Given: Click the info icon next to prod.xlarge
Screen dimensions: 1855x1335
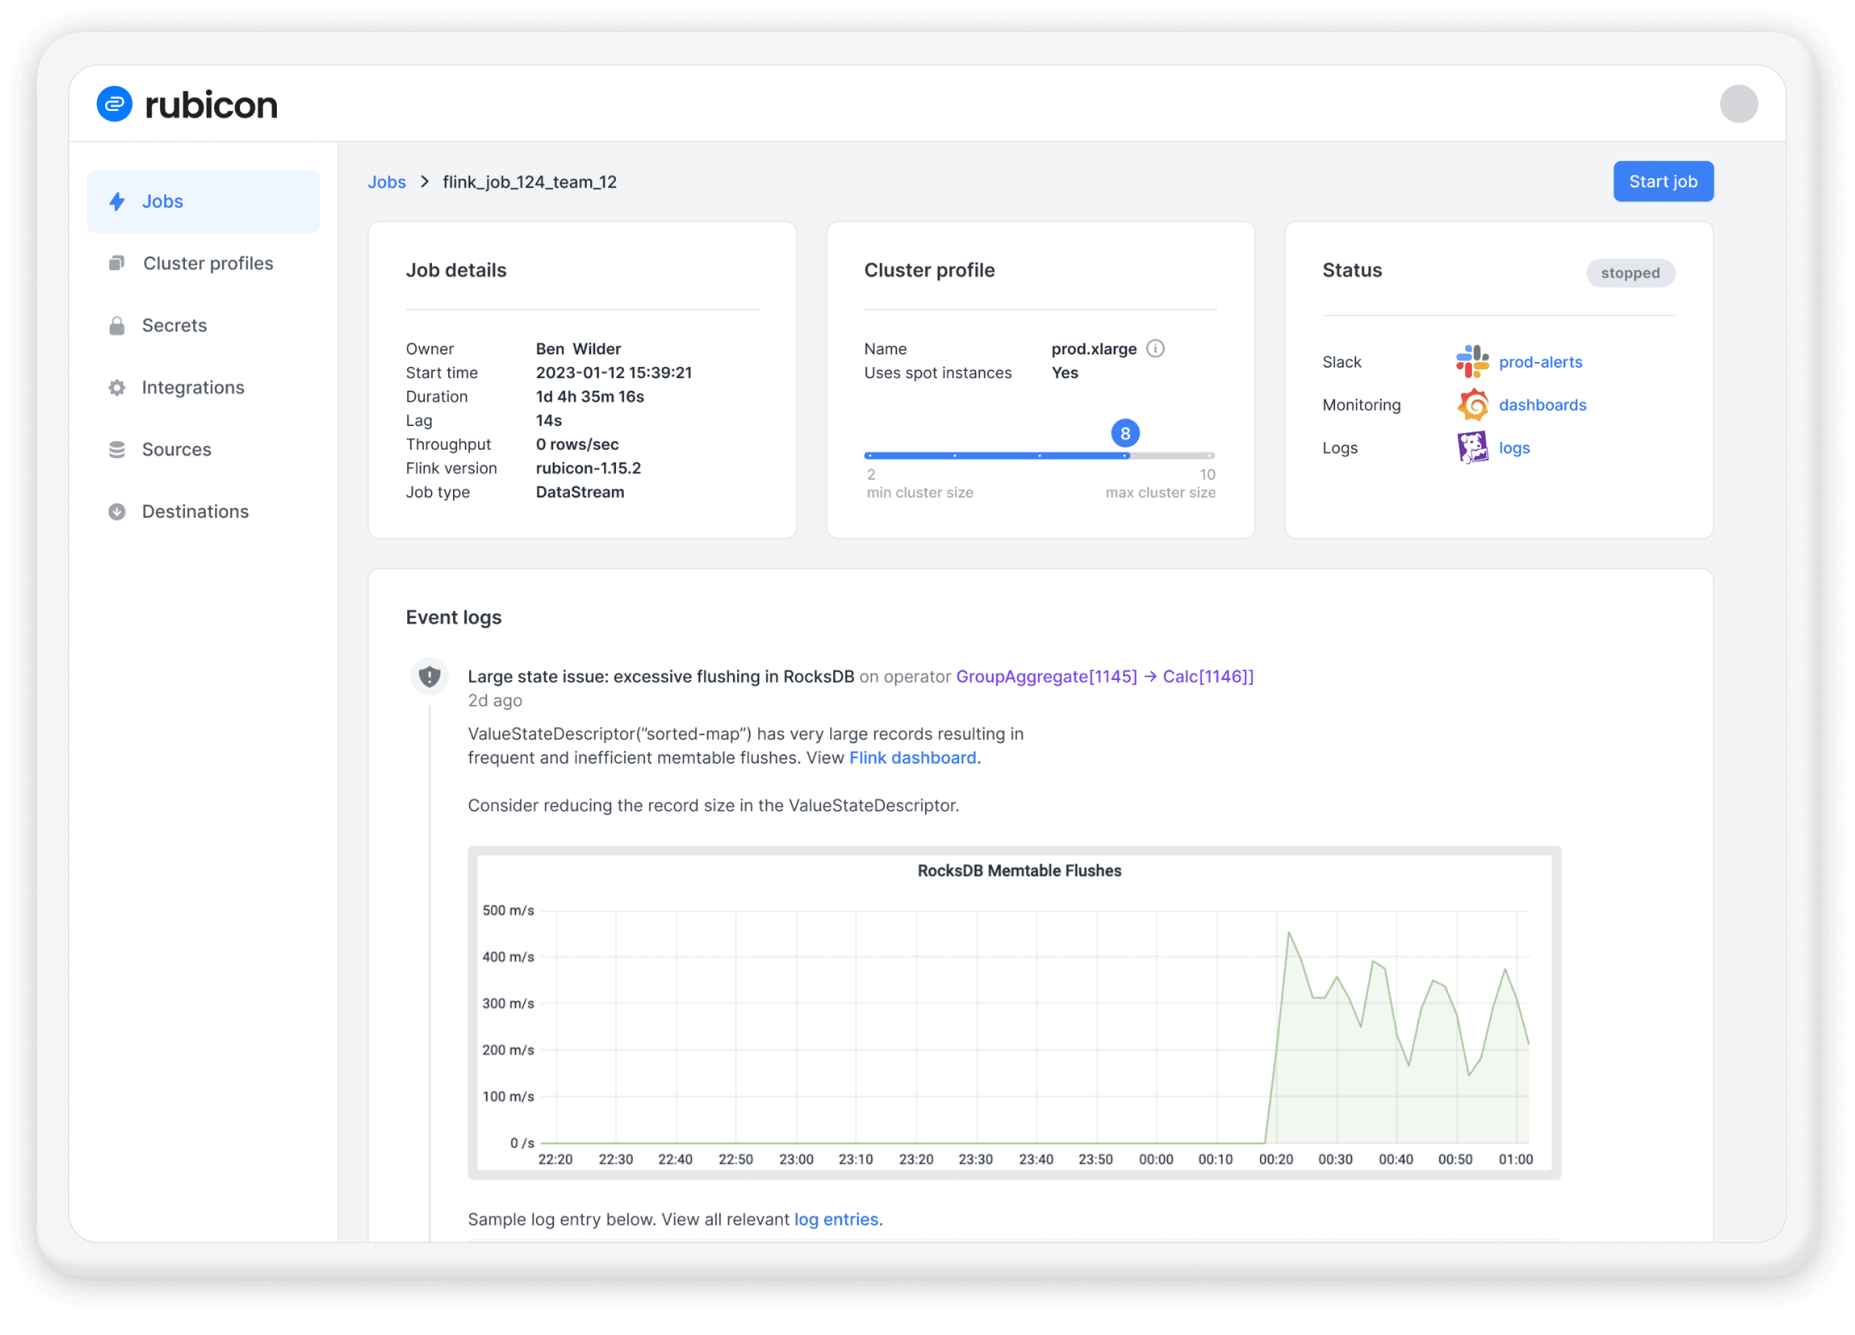Looking at the screenshot, I should (1155, 349).
